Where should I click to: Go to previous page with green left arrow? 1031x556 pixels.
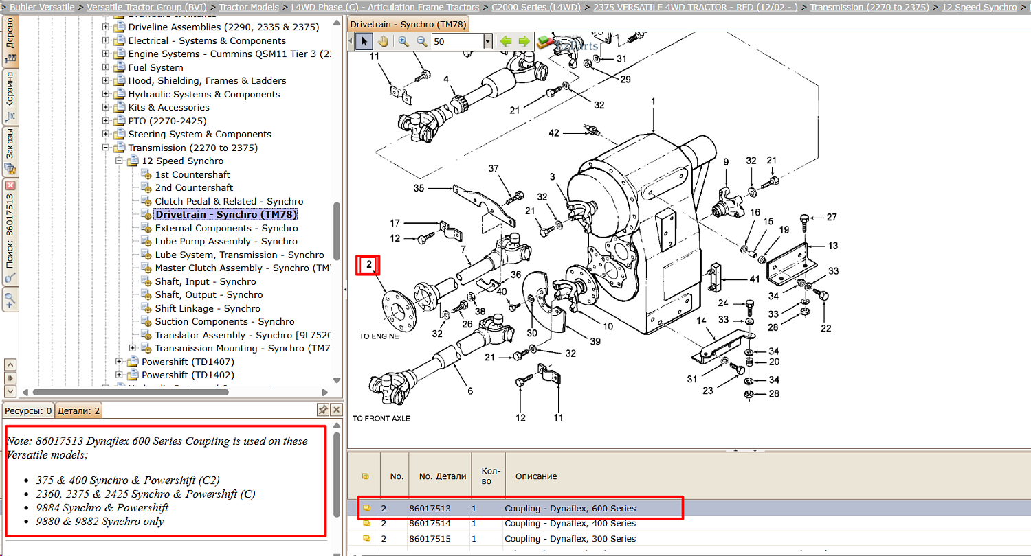[x=507, y=41]
